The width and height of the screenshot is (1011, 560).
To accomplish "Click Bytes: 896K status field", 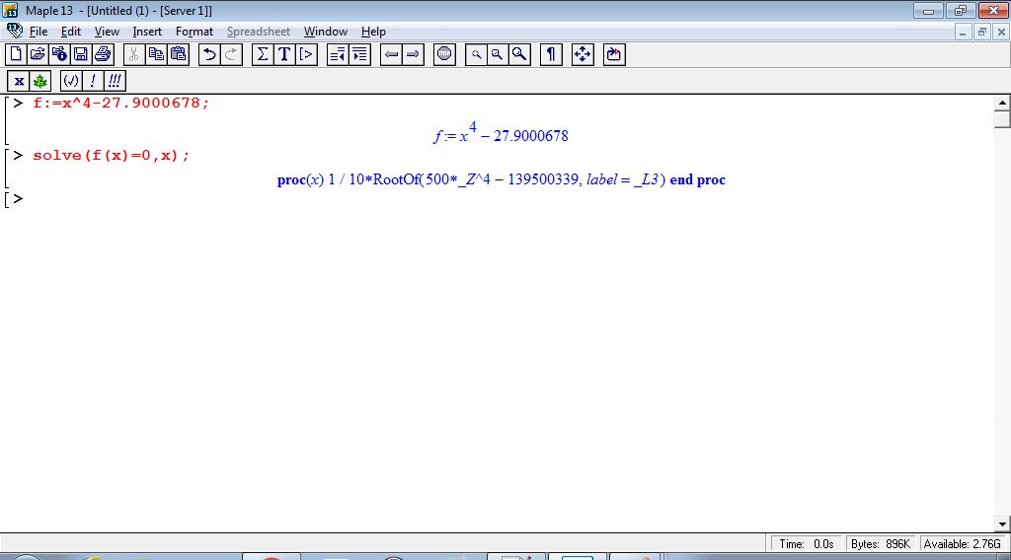I will 880,544.
